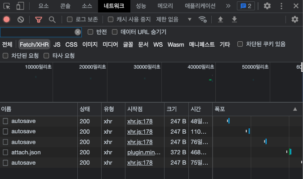
Task: Stop recording network log with red button
Action: 7,19
